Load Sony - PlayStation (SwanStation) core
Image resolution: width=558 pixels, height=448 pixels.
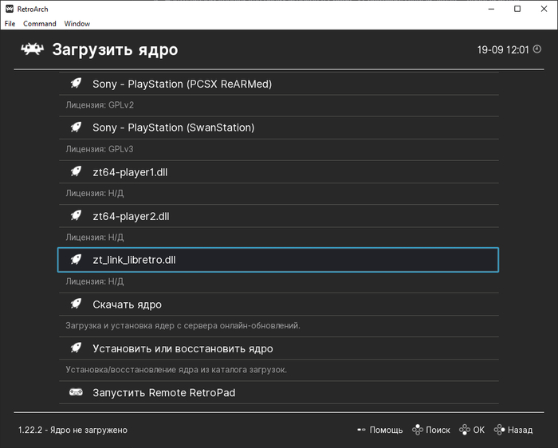pos(279,128)
